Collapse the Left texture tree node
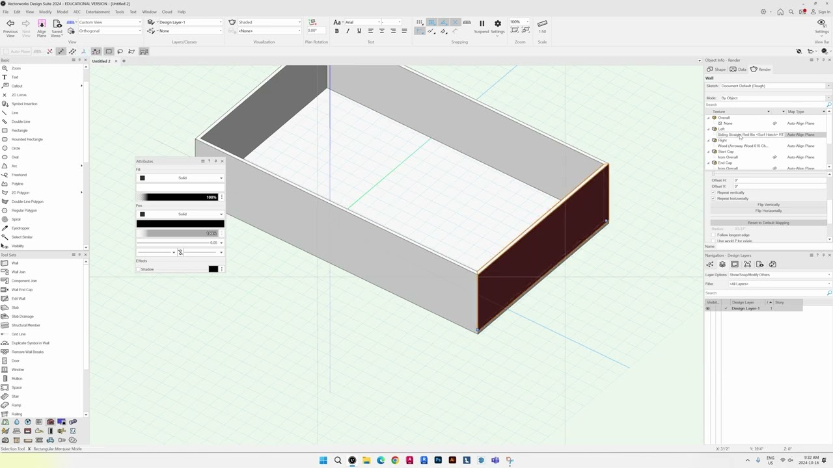 [709, 129]
